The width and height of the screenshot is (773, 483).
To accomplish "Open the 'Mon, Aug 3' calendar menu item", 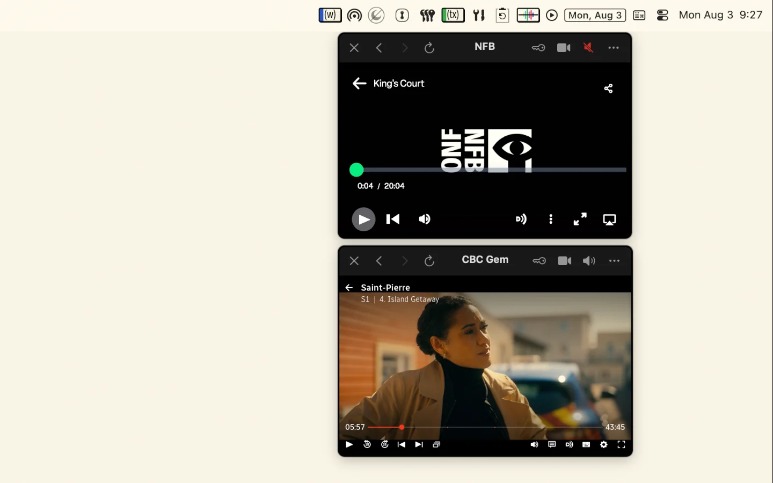I will point(595,15).
